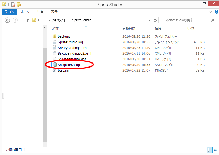The height and width of the screenshot is (155, 219).
Task: Click the Forward navigation arrow
Action: click(x=15, y=20)
